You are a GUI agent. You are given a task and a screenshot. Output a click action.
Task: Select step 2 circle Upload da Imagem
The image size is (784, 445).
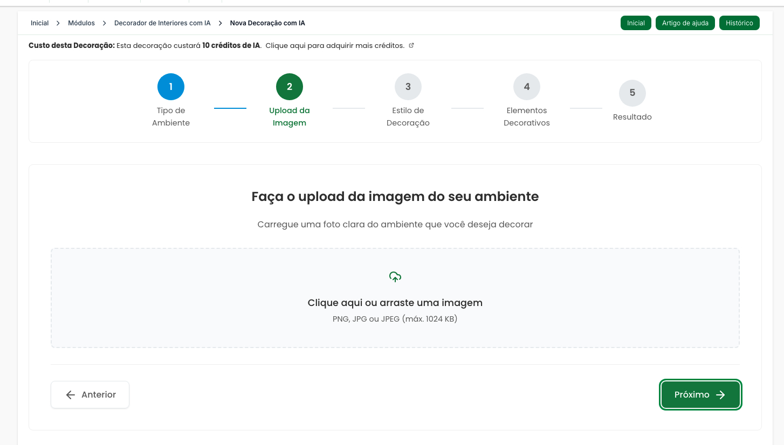tap(290, 87)
